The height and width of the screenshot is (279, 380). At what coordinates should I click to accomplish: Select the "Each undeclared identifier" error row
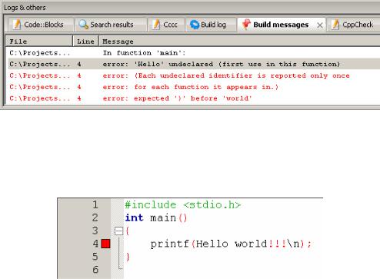tap(194, 75)
